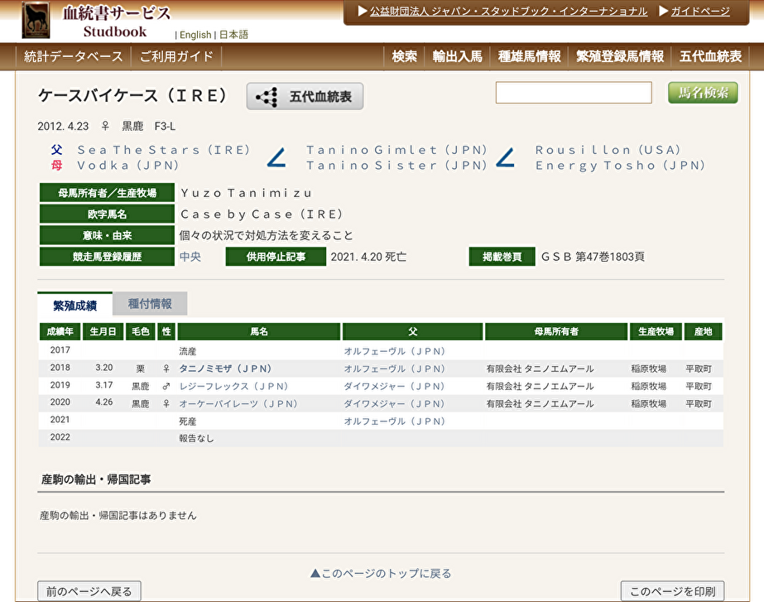Click the 父 sire icon
The height and width of the screenshot is (602, 764).
tap(56, 150)
